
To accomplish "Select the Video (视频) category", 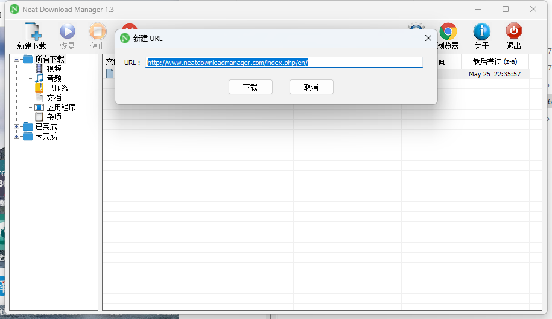I will click(54, 69).
